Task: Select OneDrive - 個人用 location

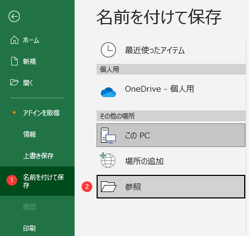Action: (171, 92)
